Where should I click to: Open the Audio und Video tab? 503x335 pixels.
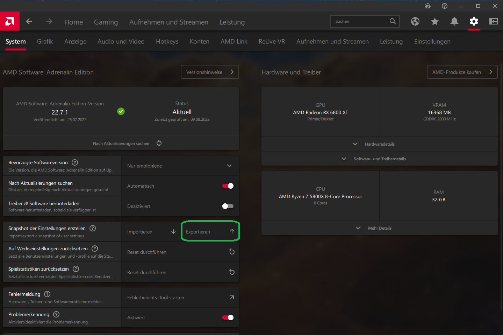pos(121,41)
